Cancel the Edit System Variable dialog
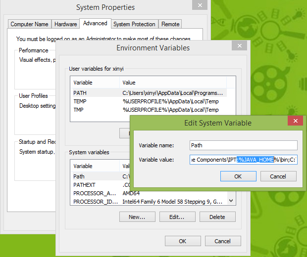The image size is (307, 257). click(x=278, y=176)
